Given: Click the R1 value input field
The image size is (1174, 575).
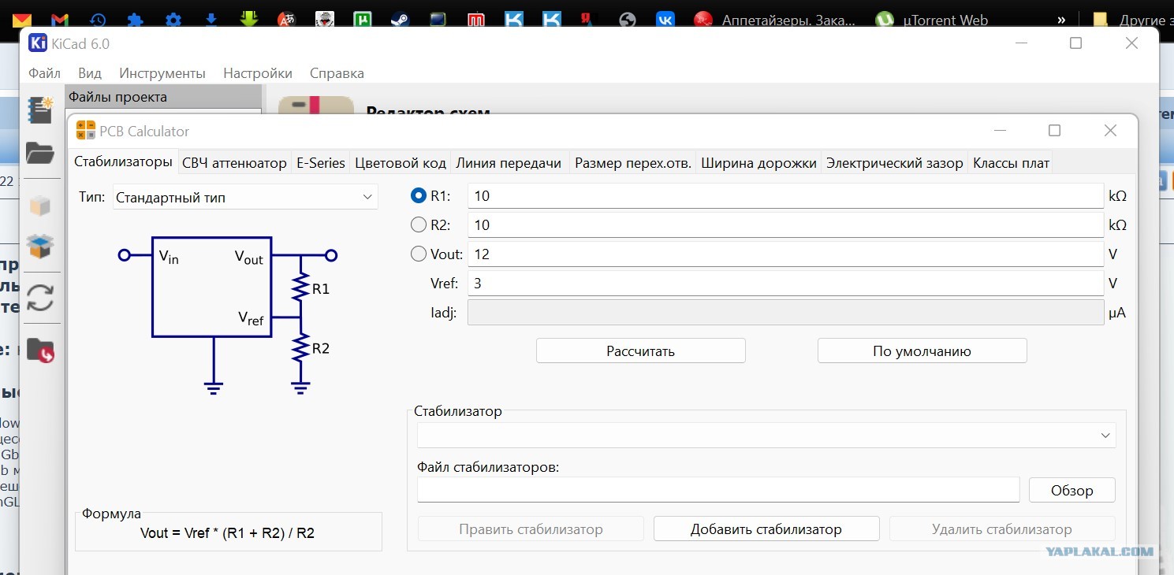Looking at the screenshot, I should click(785, 196).
